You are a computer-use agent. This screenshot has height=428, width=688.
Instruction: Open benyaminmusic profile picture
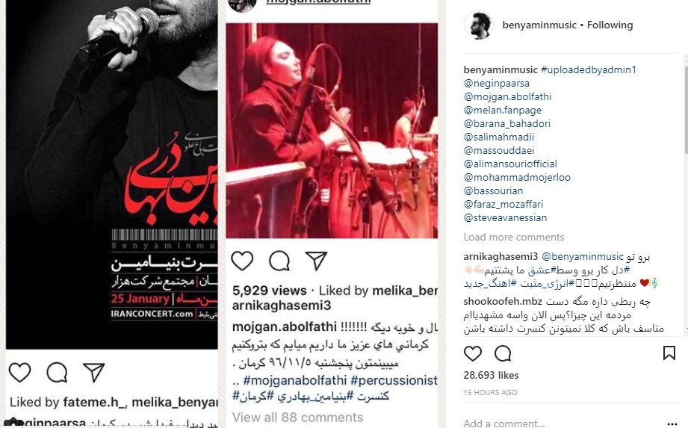(479, 25)
